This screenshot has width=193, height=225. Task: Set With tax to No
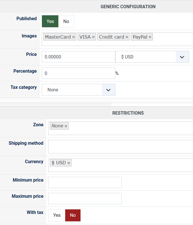(73, 215)
